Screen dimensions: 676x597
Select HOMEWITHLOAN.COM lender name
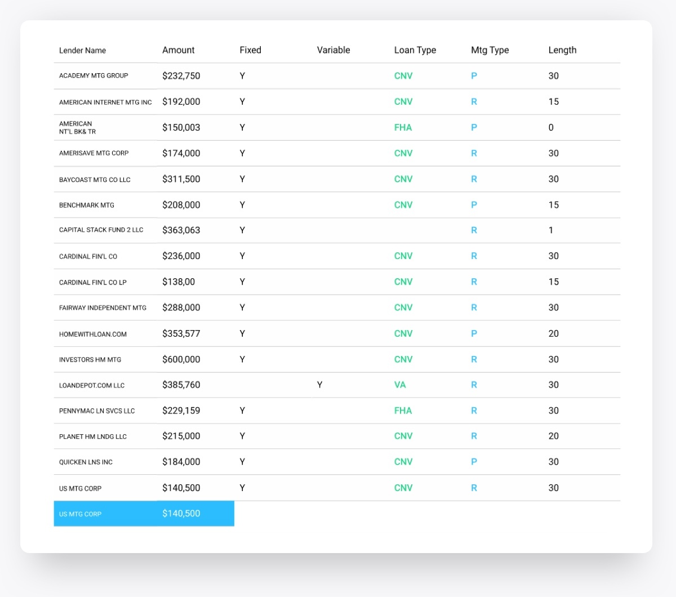pos(92,334)
